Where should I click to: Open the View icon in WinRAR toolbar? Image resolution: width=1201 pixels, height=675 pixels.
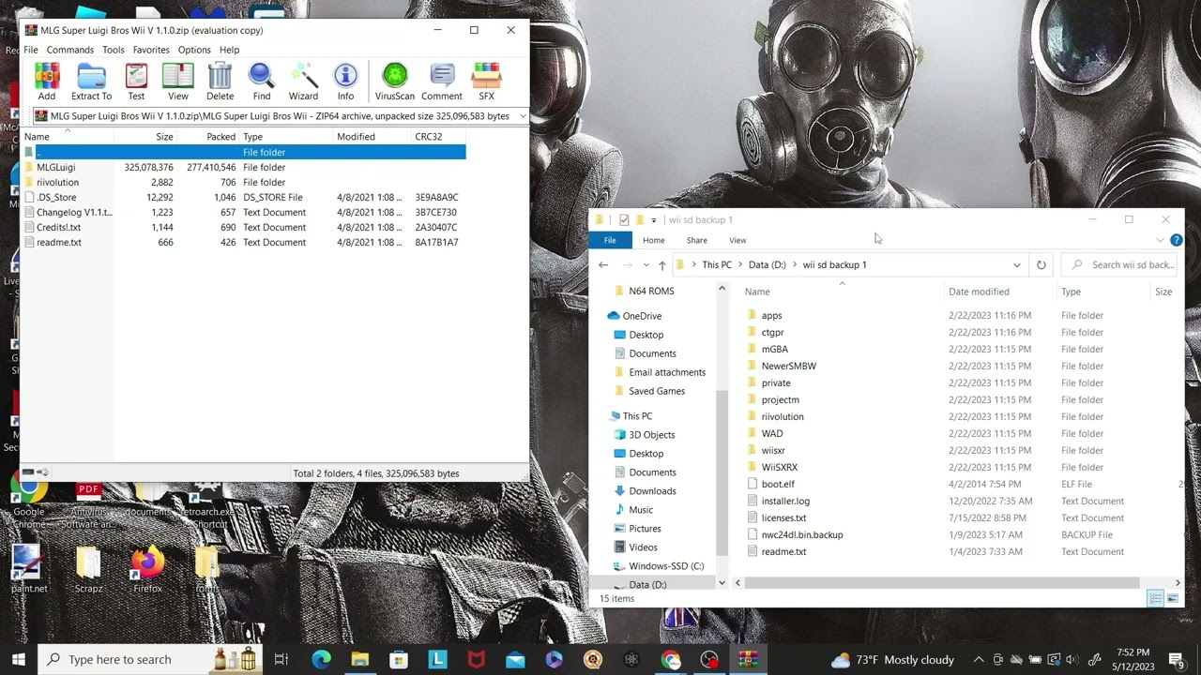tap(177, 82)
